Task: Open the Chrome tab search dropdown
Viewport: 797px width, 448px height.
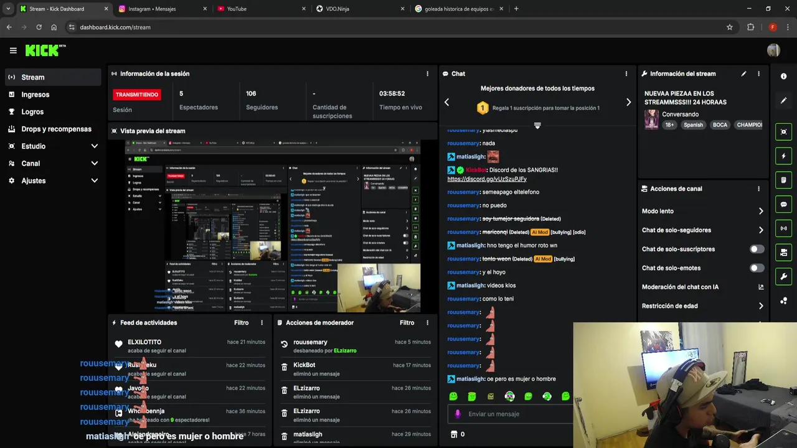Action: (8, 9)
